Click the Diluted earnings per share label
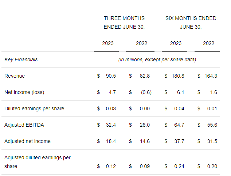Image resolution: width=231 pixels, height=176 pixels. [x=34, y=109]
